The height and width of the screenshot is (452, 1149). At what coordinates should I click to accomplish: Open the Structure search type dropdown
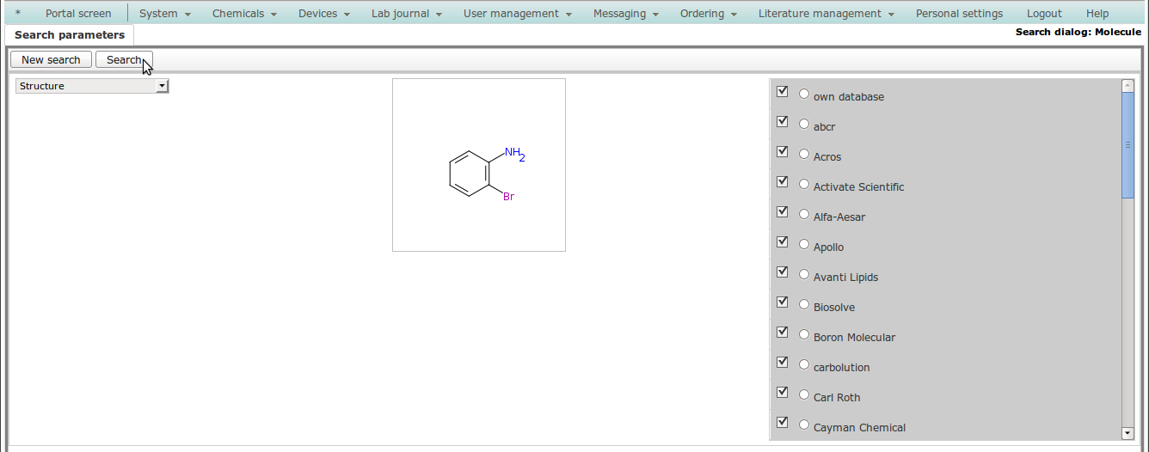pos(92,86)
